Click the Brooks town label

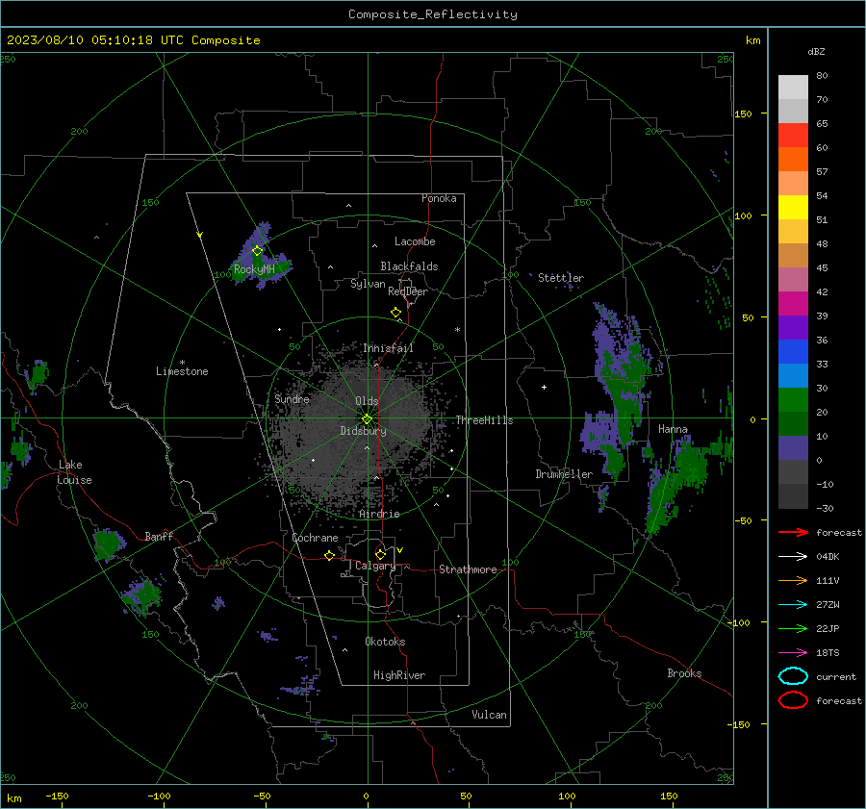coord(684,673)
